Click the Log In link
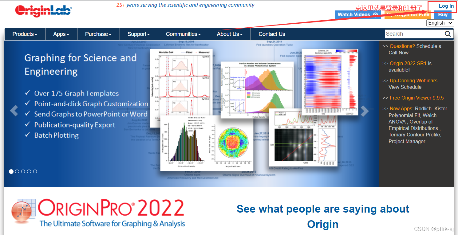Viewport: 458px width, 235px height. (x=446, y=6)
